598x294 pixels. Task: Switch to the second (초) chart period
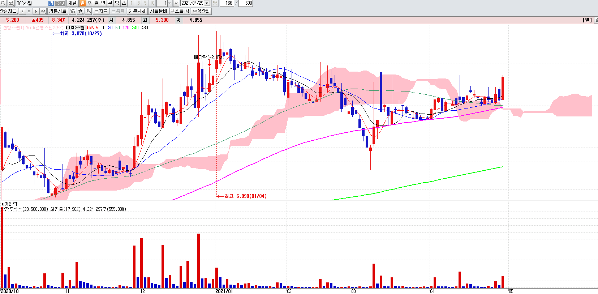(124, 3)
